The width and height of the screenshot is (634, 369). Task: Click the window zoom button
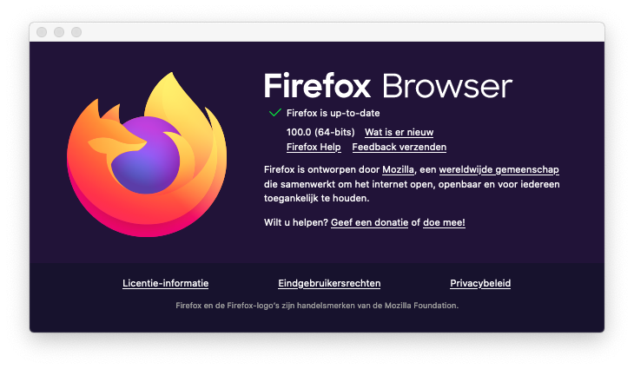pos(76,32)
